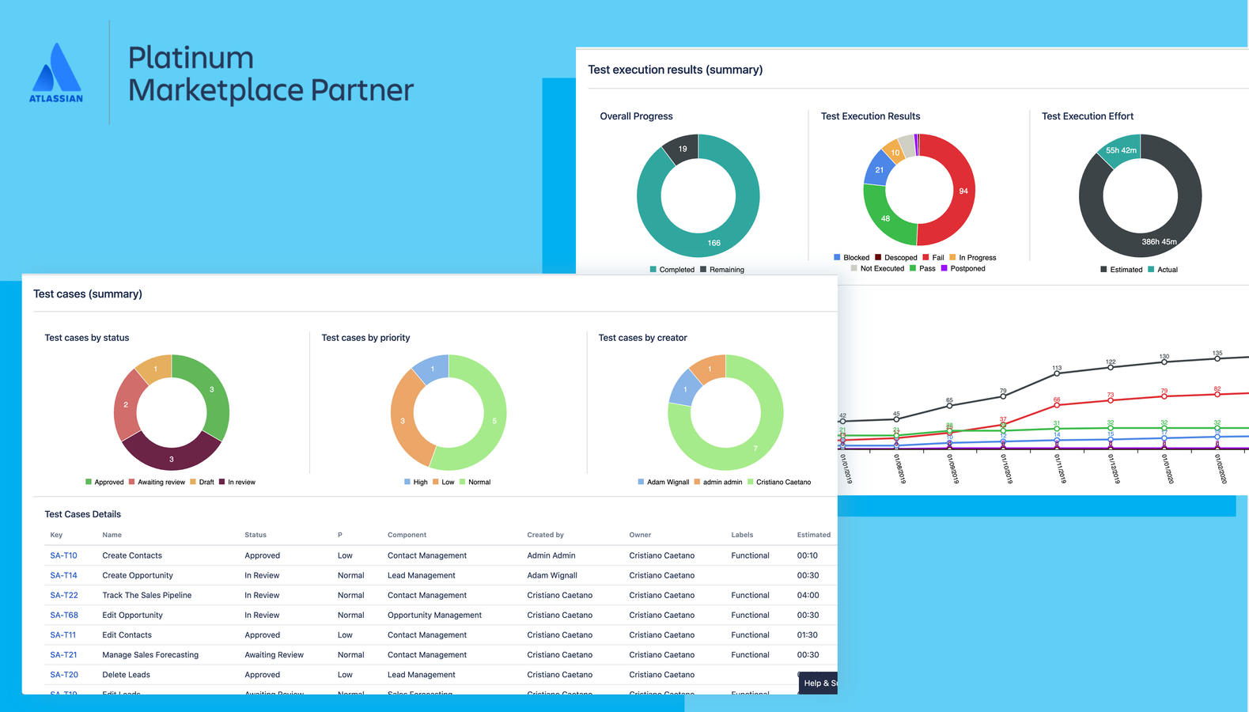Click the Help & Support button
This screenshot has width=1249, height=712.
coord(819,683)
